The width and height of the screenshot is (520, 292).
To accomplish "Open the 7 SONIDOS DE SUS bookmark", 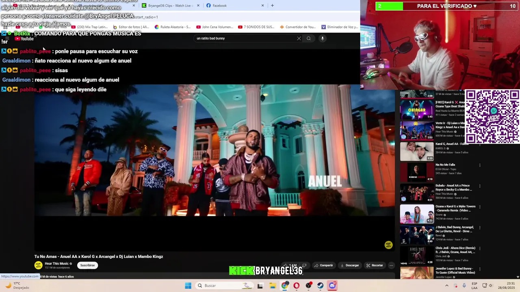I will (x=256, y=27).
